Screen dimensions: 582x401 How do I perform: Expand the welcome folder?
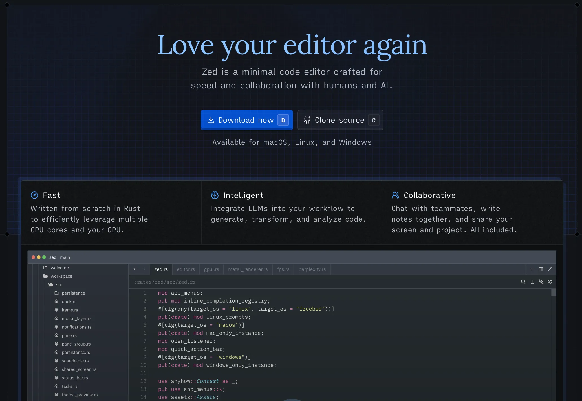(x=59, y=268)
